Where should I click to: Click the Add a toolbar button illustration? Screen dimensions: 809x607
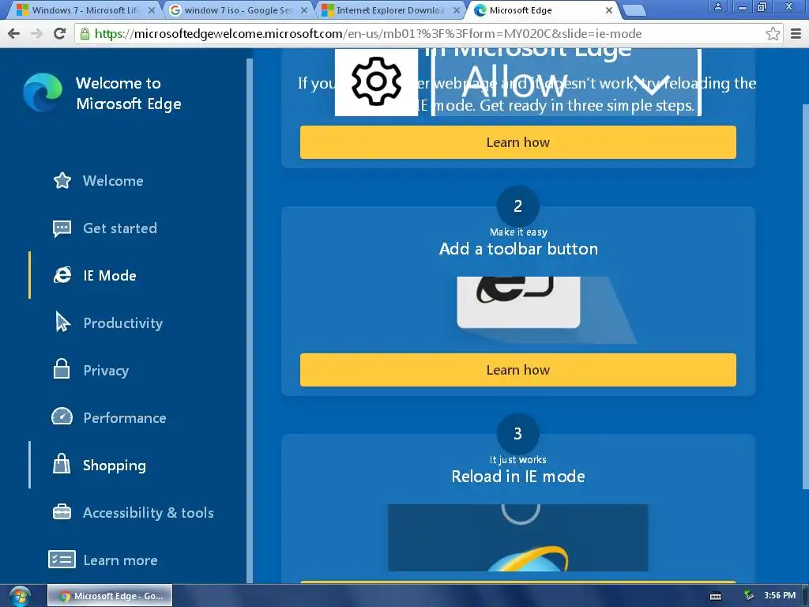546,310
